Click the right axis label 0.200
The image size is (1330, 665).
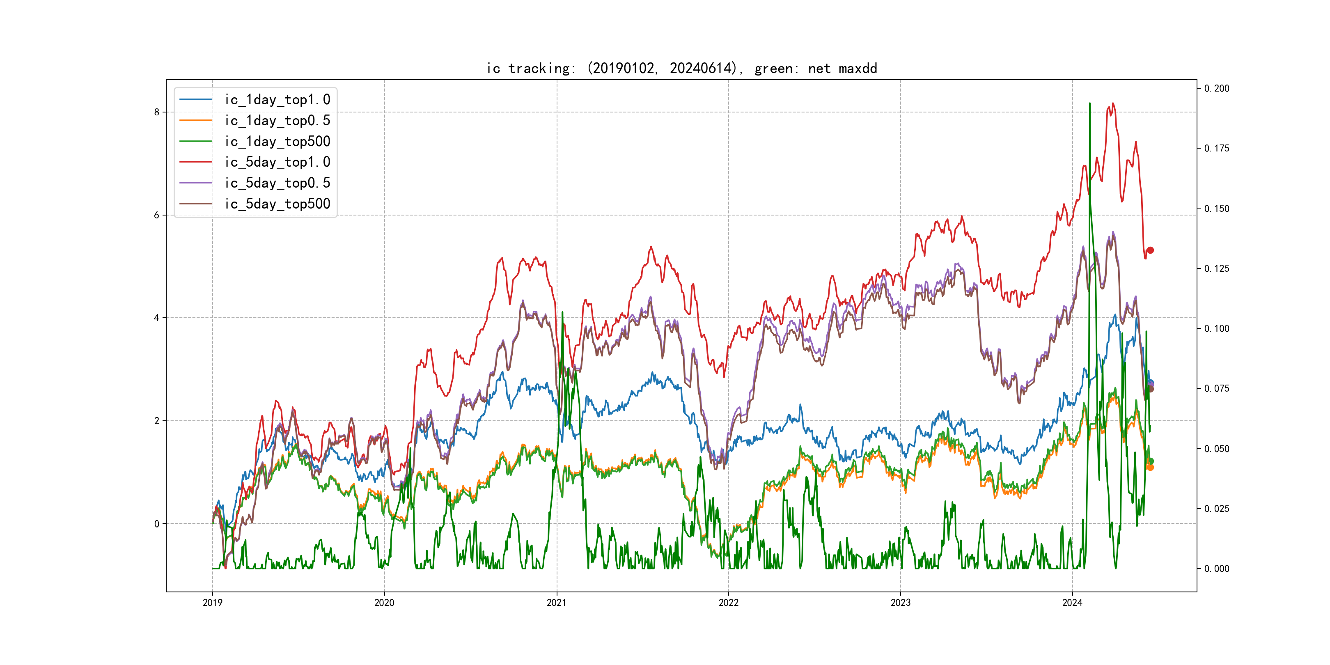[1216, 88]
